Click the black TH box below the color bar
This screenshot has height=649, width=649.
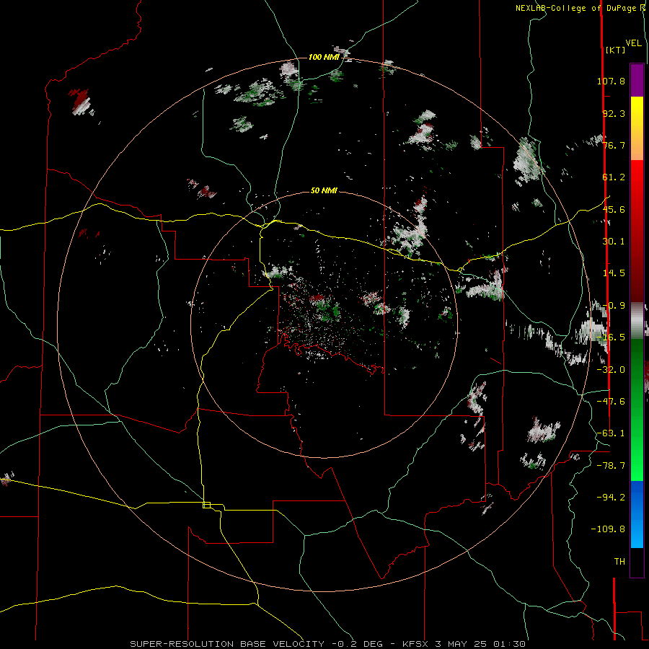click(637, 562)
